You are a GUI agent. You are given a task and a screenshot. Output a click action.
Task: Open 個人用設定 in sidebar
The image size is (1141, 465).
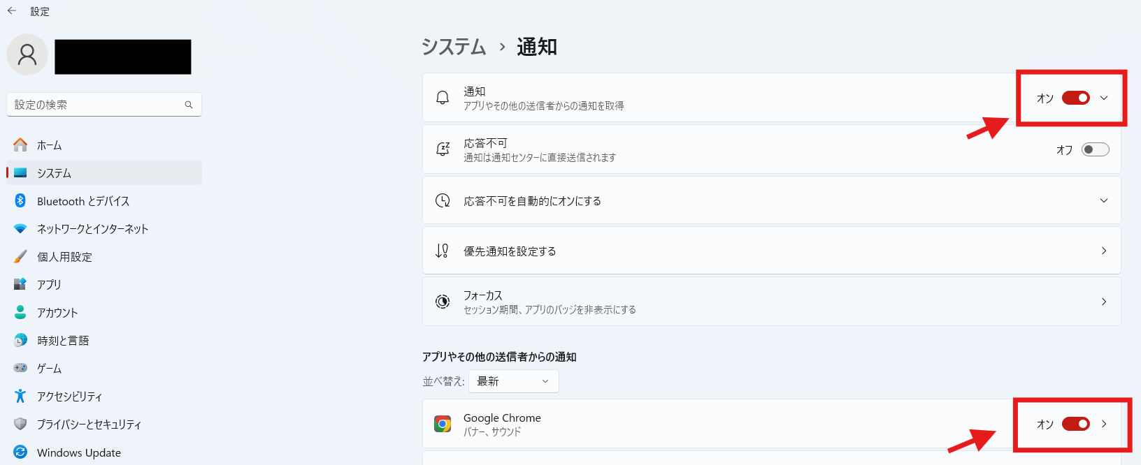(x=104, y=256)
